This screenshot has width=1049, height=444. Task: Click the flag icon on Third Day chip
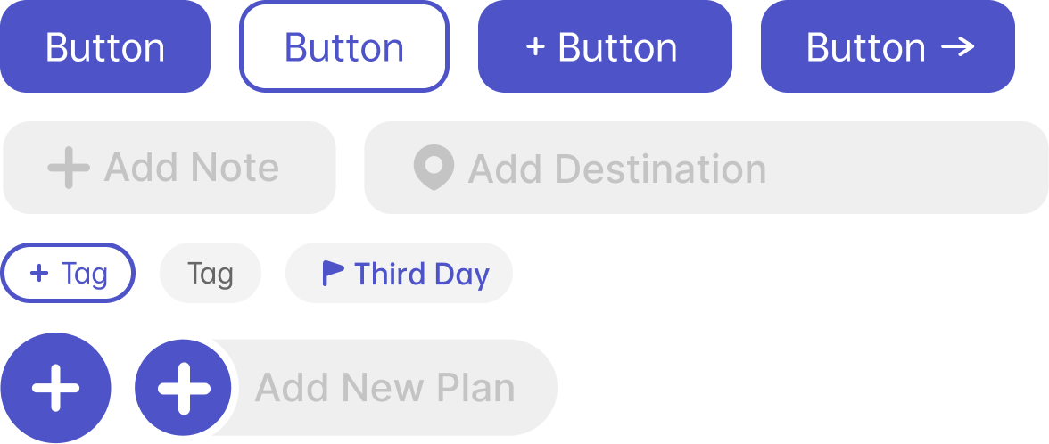333,274
